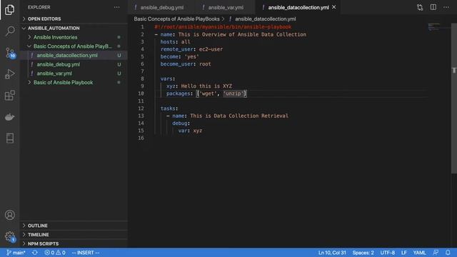
Task: Click 'hosts: all' on line 3
Action: tap(175, 41)
